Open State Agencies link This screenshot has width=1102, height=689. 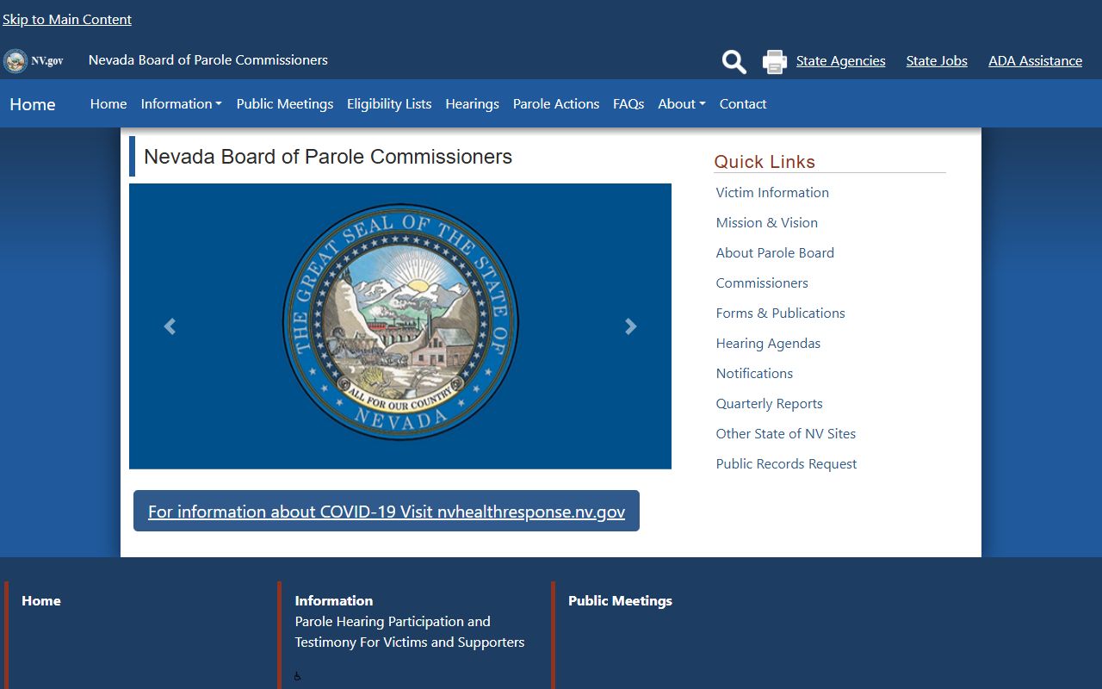[x=841, y=61]
